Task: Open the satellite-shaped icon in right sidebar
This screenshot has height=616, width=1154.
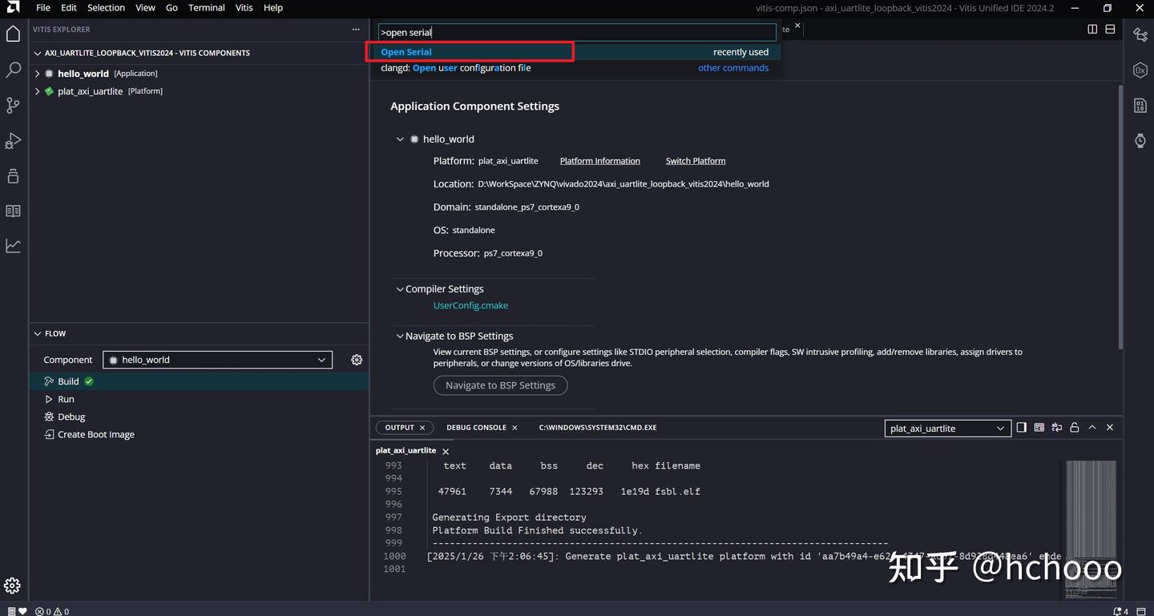Action: pos(1140,34)
